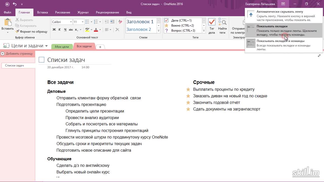Screen dimensions: 324x182
Task: Click the Back arrow in title bar
Action: click(7, 4)
